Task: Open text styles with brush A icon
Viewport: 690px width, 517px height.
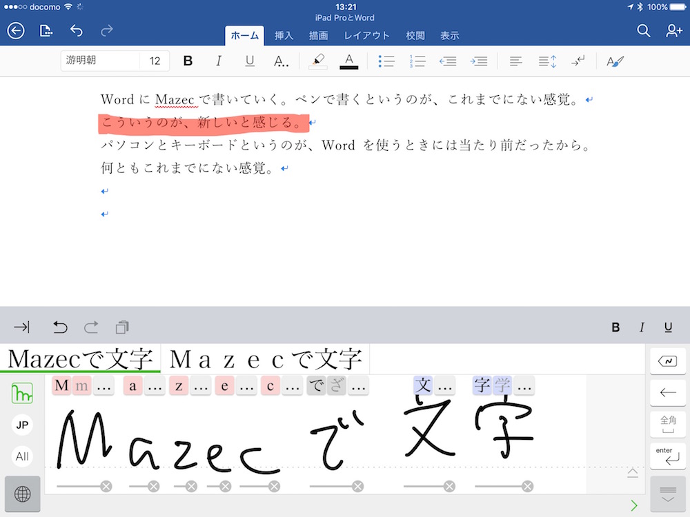Action: 615,61
